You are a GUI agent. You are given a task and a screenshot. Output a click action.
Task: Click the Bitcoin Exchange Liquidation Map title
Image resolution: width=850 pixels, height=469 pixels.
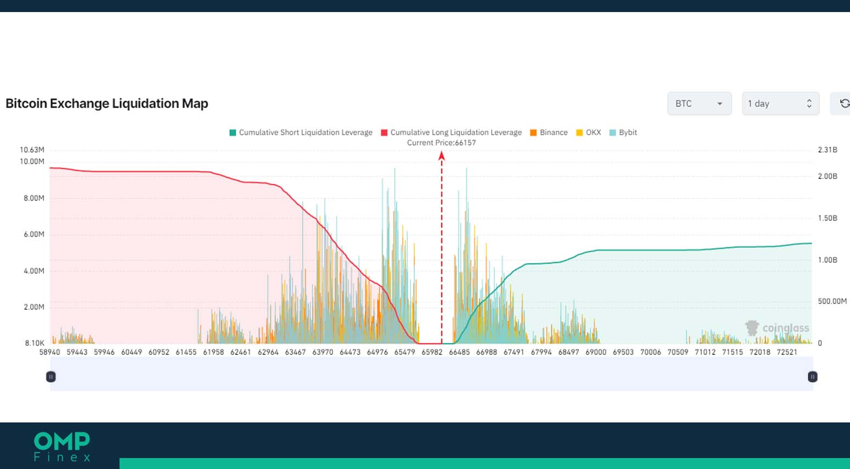coord(107,104)
